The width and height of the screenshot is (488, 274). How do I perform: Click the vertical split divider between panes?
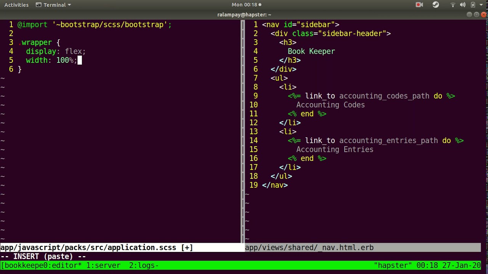pyautogui.click(x=243, y=131)
